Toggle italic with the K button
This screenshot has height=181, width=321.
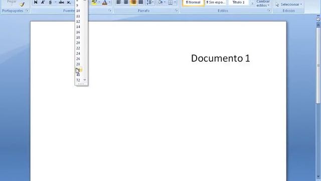click(43, 2)
